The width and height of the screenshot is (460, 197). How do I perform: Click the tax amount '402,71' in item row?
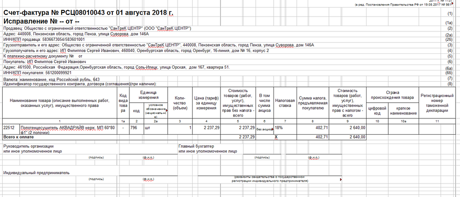[313, 129]
